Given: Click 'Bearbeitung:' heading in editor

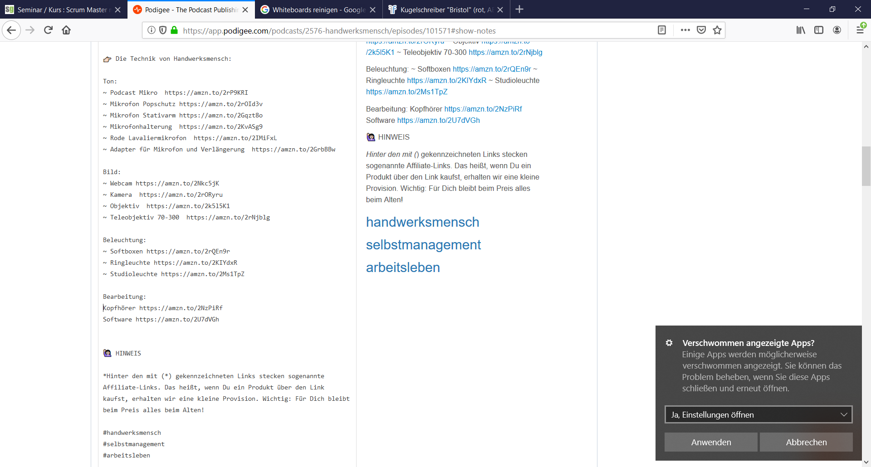Looking at the screenshot, I should pos(125,297).
